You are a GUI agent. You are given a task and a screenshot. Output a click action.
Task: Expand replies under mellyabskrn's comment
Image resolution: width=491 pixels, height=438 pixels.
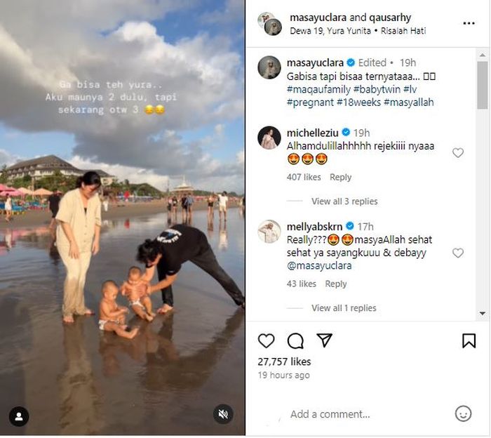(x=344, y=308)
